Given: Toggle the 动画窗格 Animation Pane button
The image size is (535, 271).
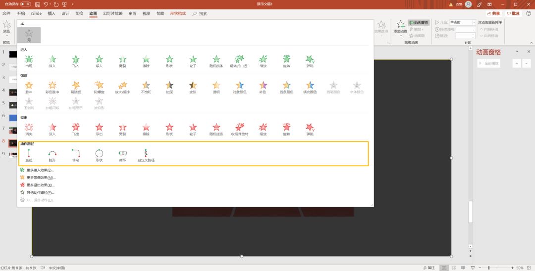Looking at the screenshot, I should coord(418,22).
